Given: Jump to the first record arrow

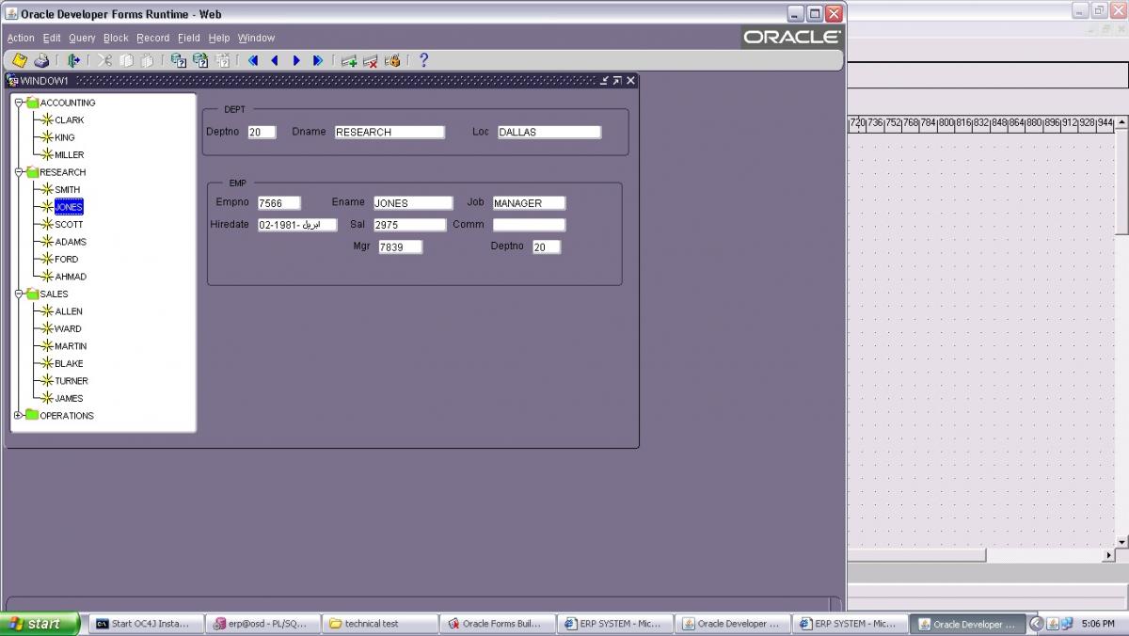Looking at the screenshot, I should tap(253, 60).
